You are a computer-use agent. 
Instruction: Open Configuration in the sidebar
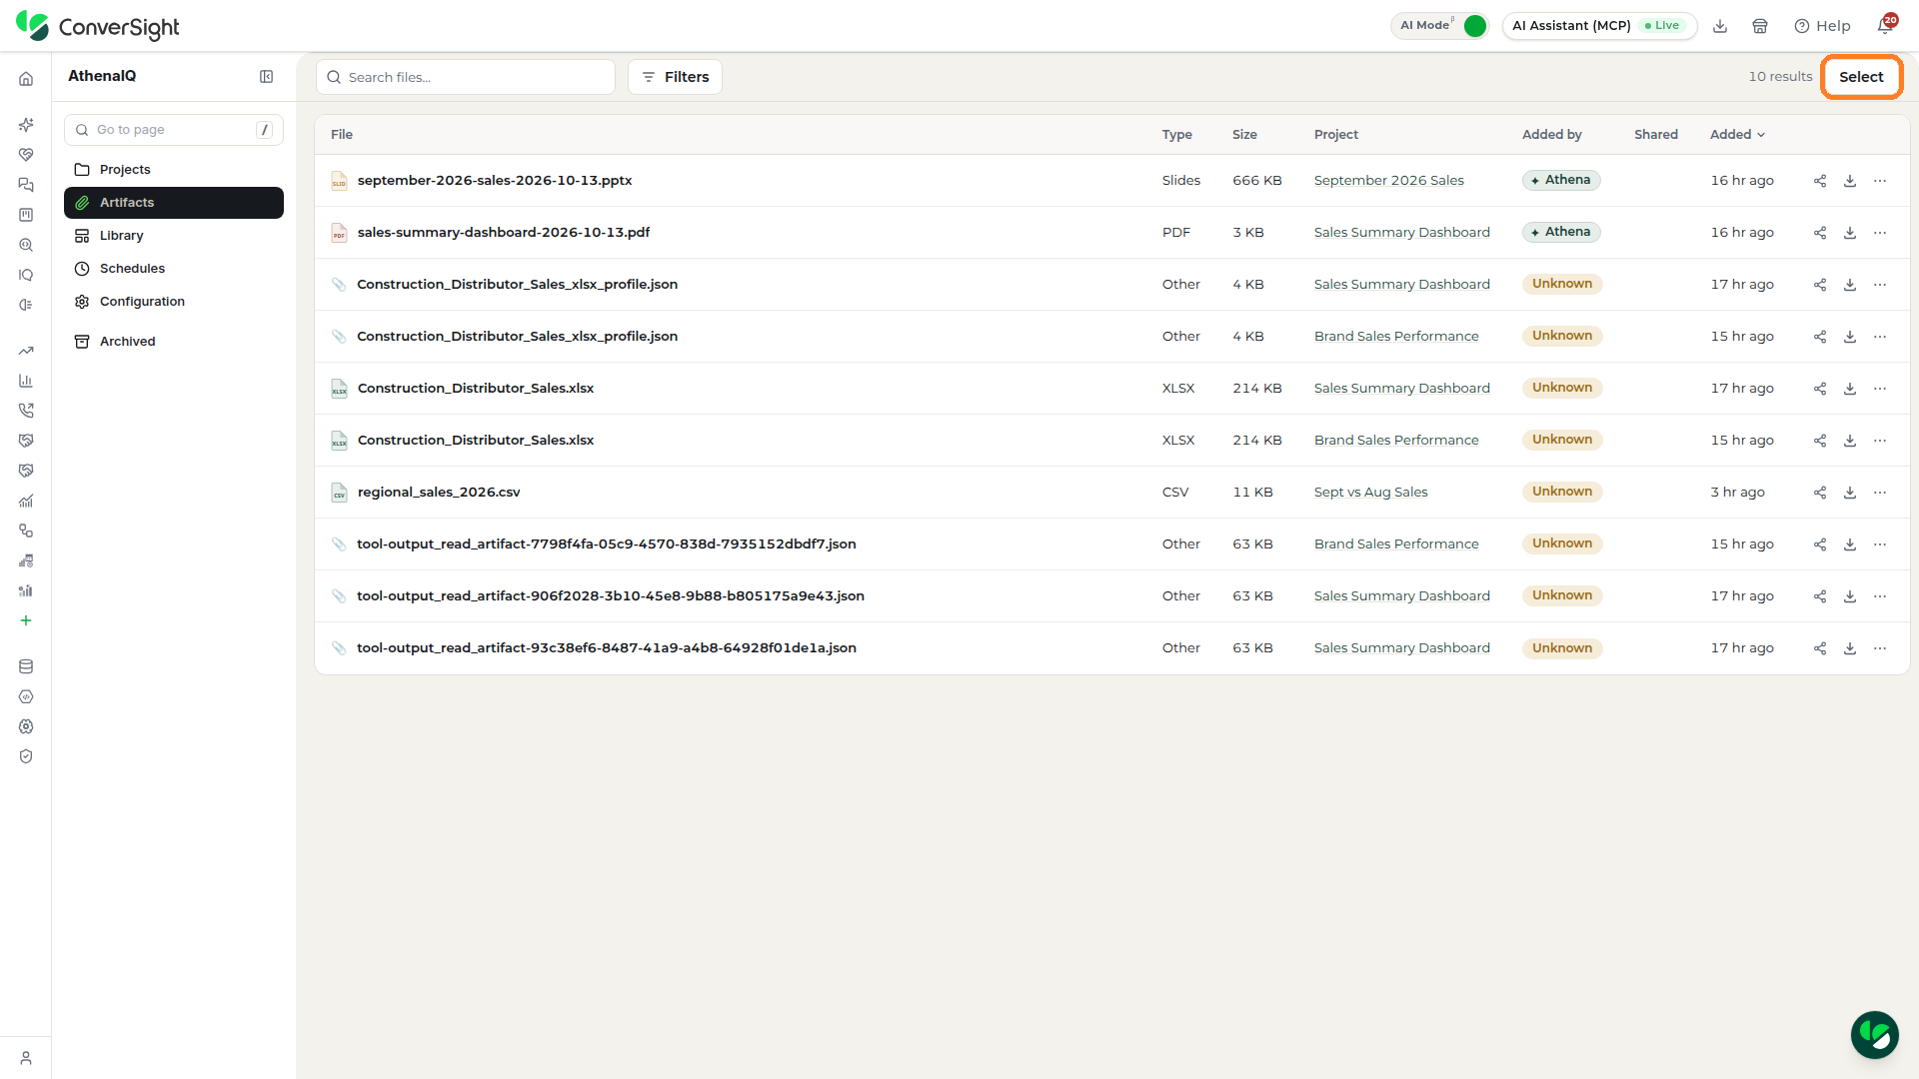[x=174, y=302]
